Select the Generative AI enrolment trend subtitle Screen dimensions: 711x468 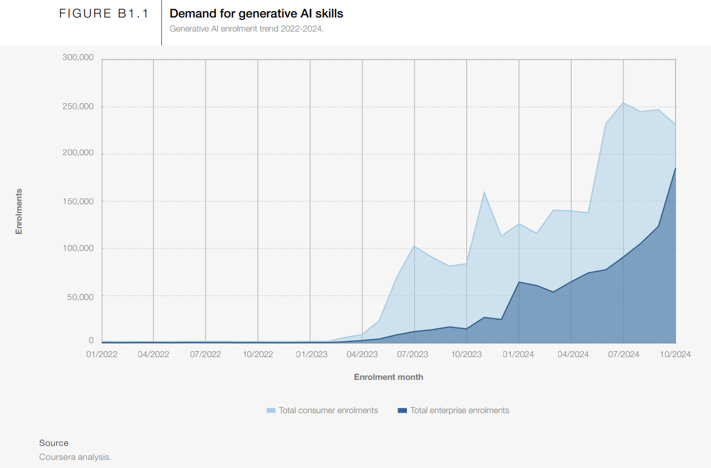click(246, 28)
